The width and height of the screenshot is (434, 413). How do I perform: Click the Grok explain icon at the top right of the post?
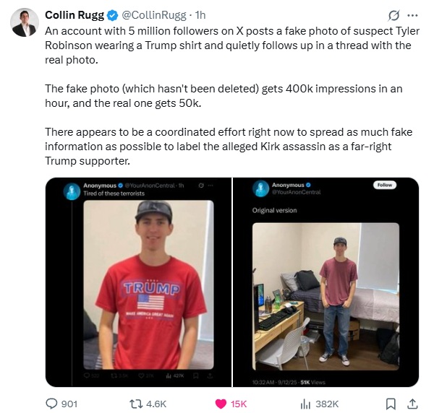pos(393,15)
